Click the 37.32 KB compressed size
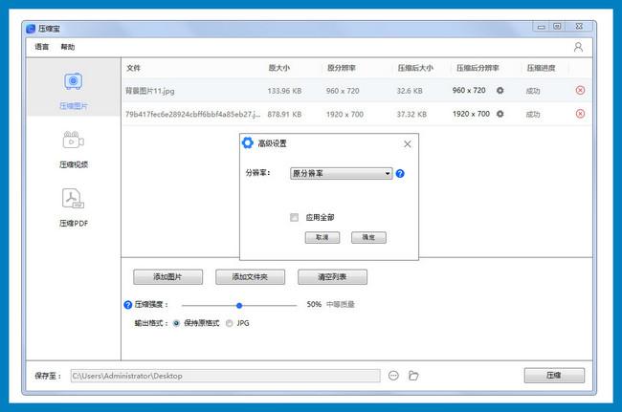This screenshot has width=622, height=412. (x=411, y=114)
